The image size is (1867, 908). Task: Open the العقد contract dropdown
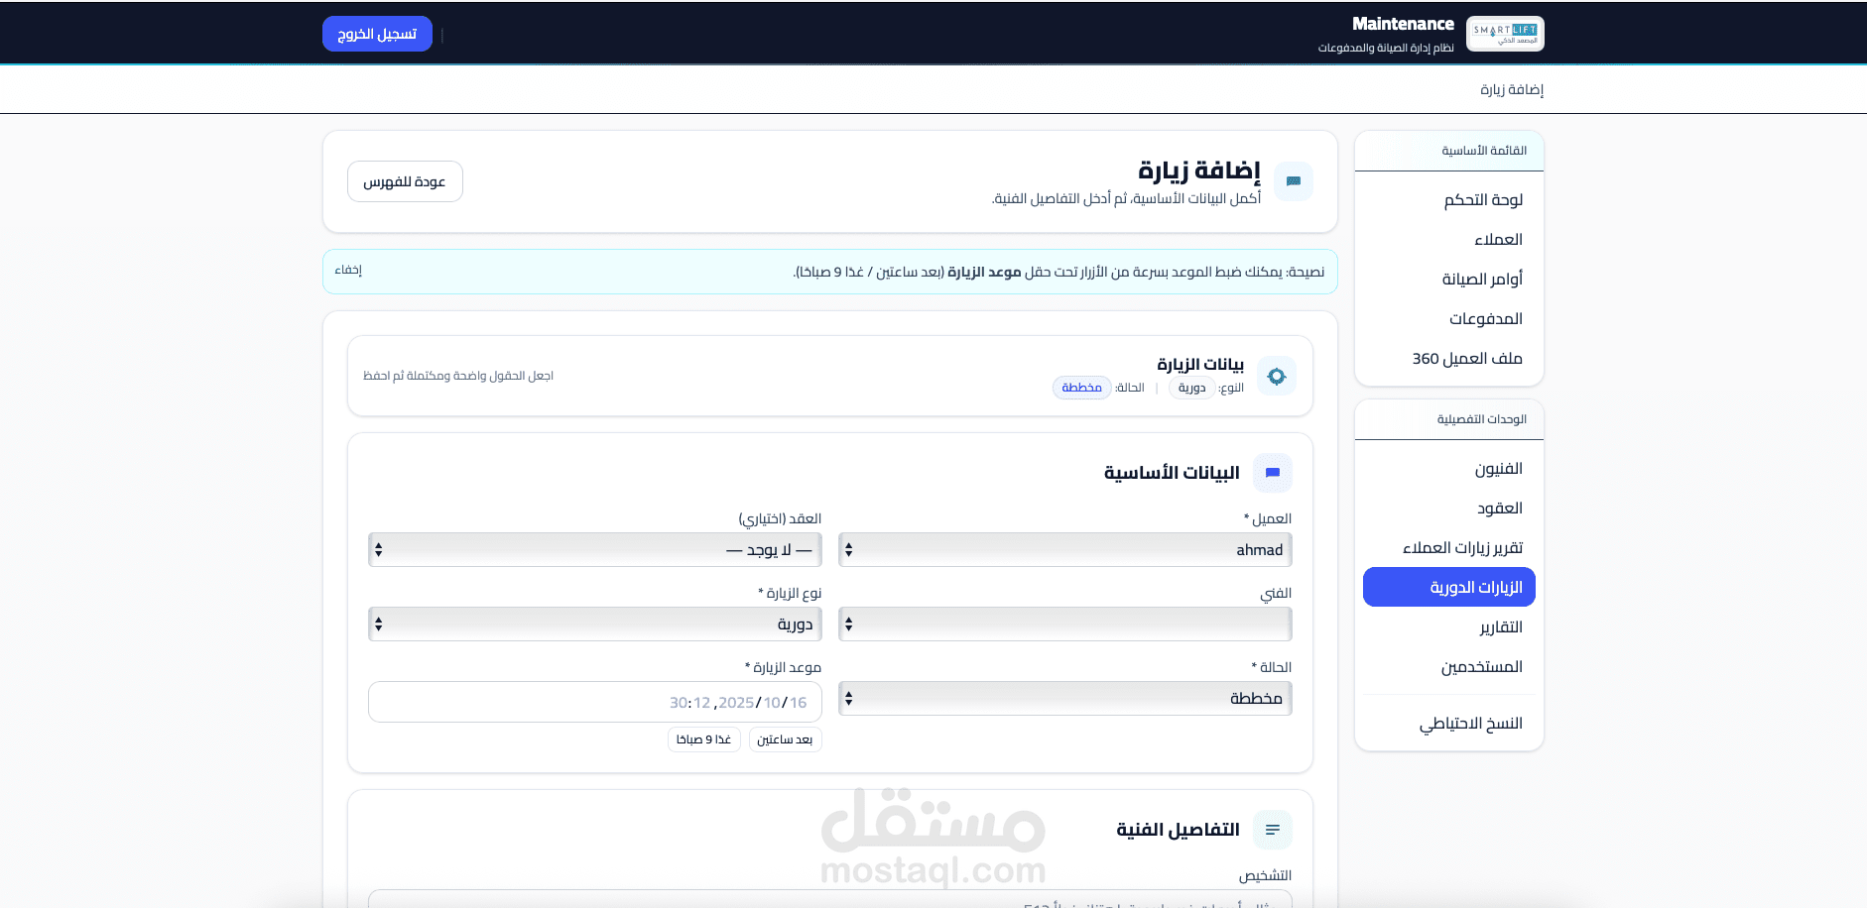click(595, 550)
